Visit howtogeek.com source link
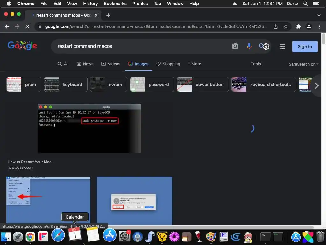Viewport: 326px width, 245px height. pos(20,167)
